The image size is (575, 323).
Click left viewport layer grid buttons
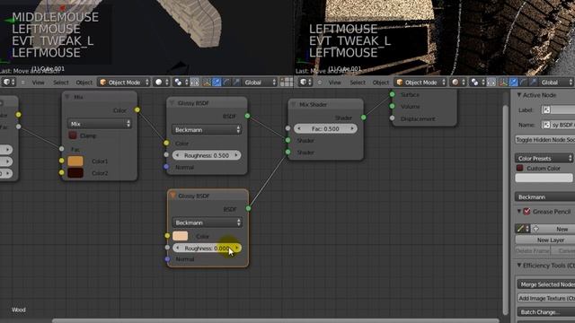(x=287, y=82)
